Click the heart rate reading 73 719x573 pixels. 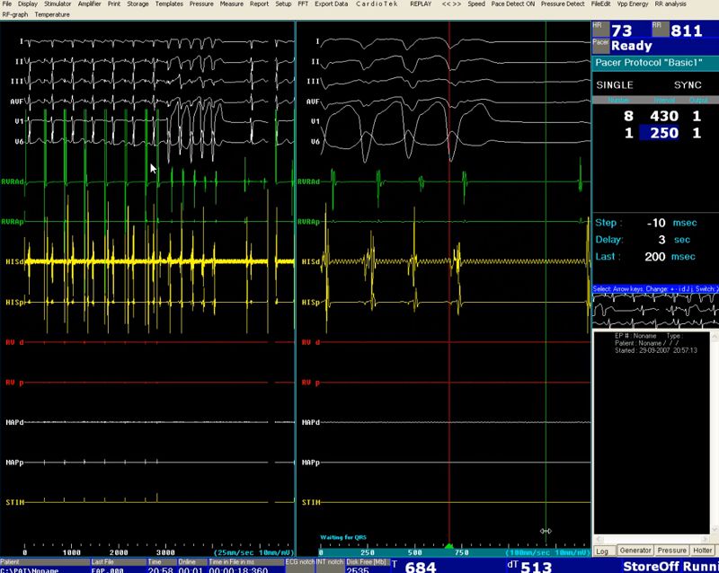point(622,31)
